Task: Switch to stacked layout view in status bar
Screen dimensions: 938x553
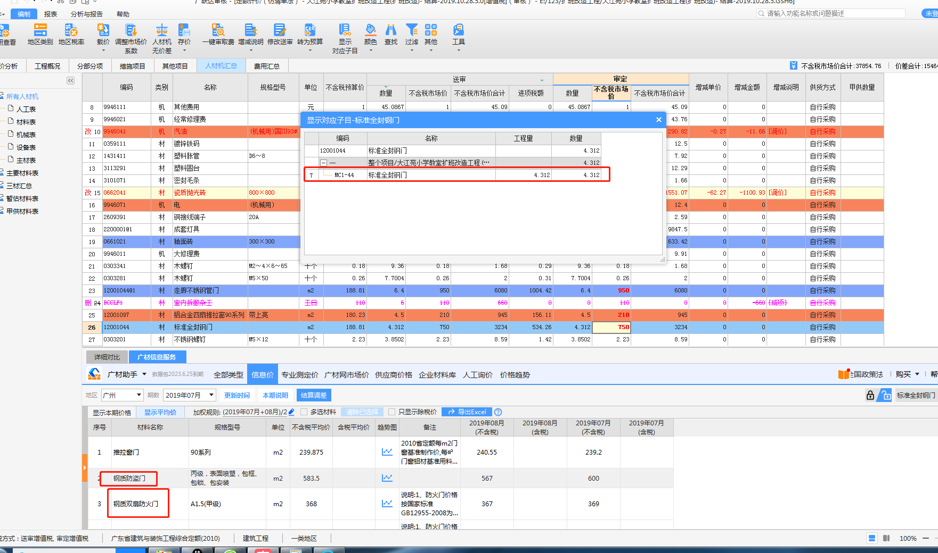Action: [872, 538]
